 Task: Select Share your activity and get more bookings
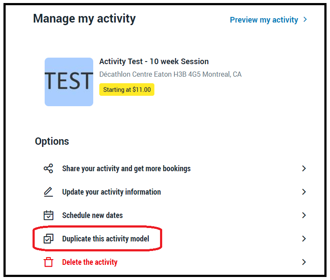click(x=126, y=169)
